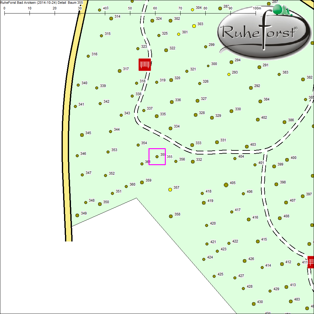Pick yellow tree marker 293
314x314 pixels.
point(229,74)
